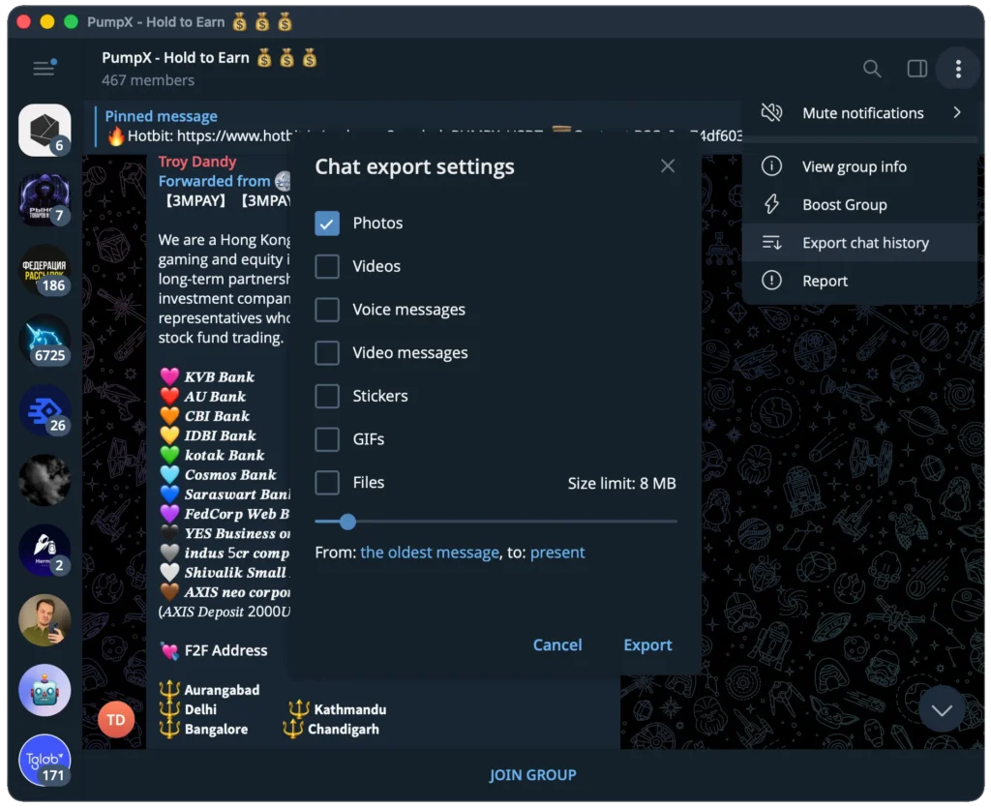Enable the Stickers checkbox
Image resolution: width=991 pixels, height=808 pixels.
(x=327, y=396)
